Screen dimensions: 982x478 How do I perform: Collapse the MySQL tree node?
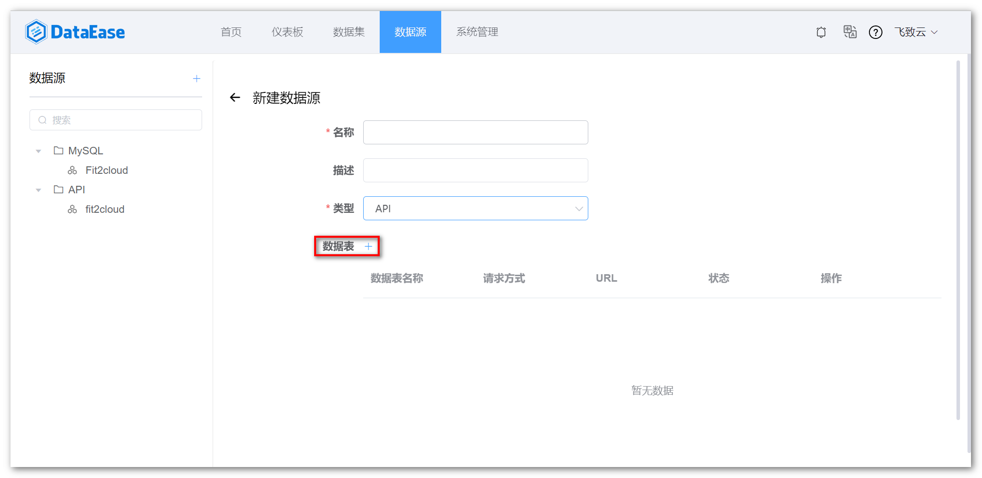[x=39, y=150]
